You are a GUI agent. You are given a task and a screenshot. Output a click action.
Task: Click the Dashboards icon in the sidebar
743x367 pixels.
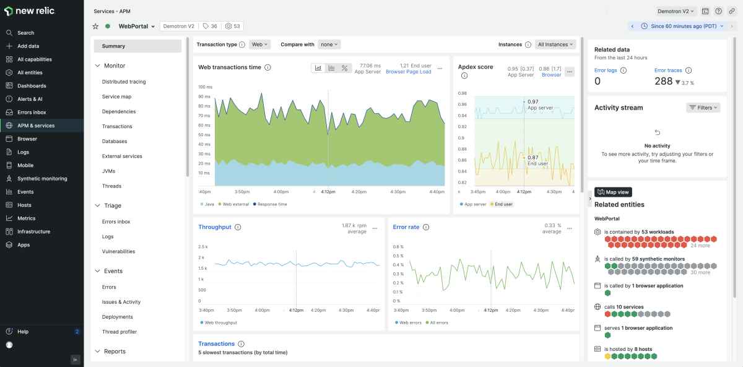[x=9, y=86]
